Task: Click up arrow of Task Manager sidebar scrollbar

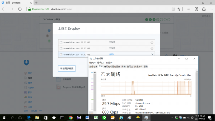Action: (95, 72)
